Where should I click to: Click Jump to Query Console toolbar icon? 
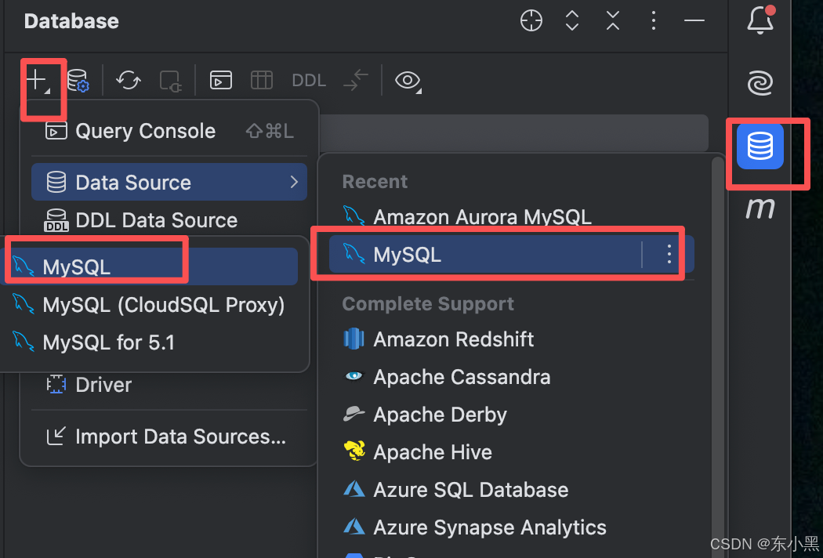tap(221, 80)
